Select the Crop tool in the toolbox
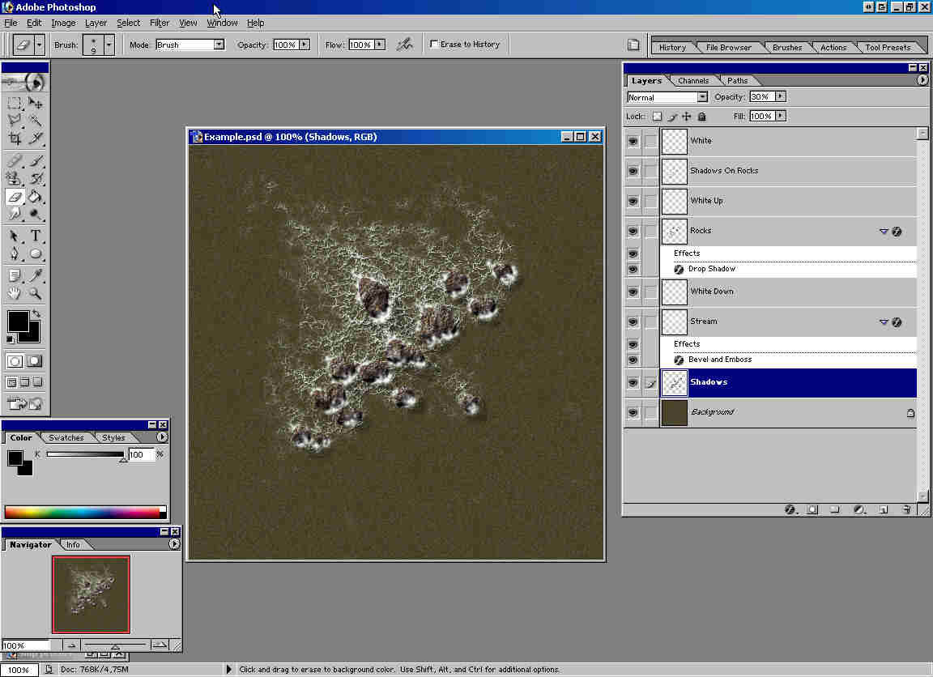This screenshot has width=933, height=677. (x=15, y=138)
